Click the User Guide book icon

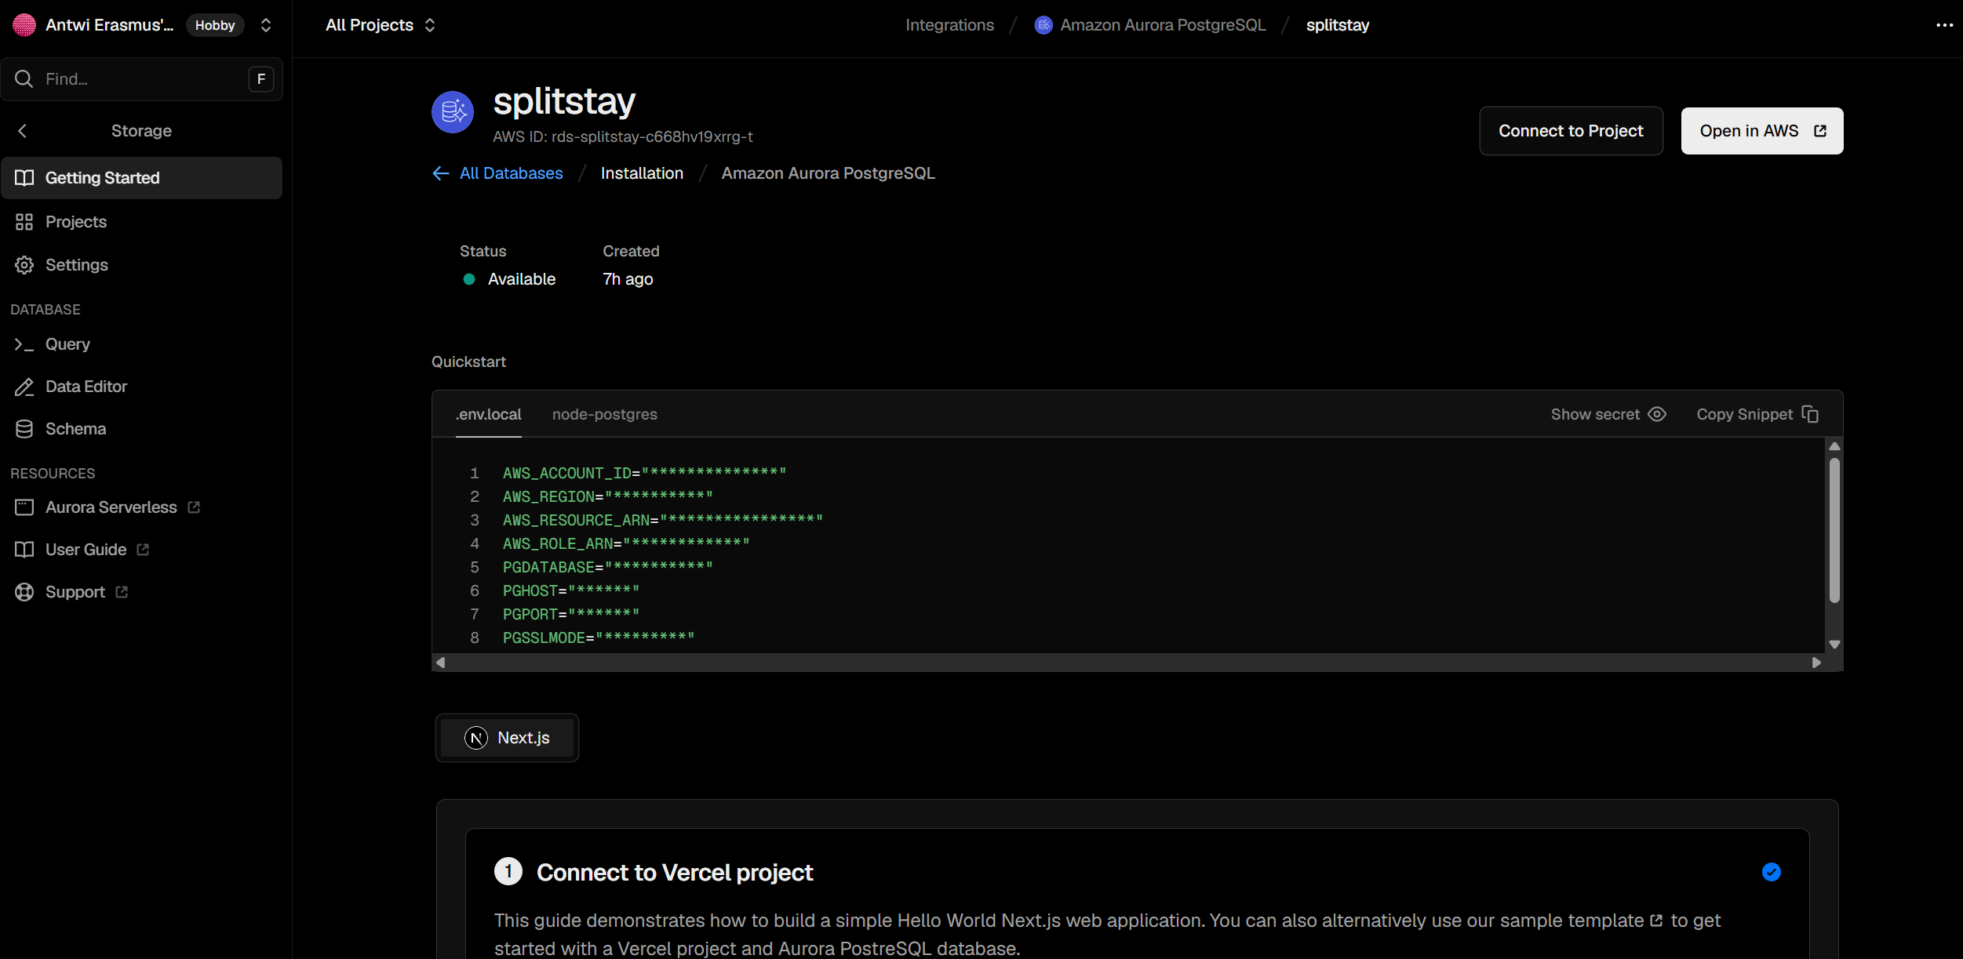coord(24,550)
